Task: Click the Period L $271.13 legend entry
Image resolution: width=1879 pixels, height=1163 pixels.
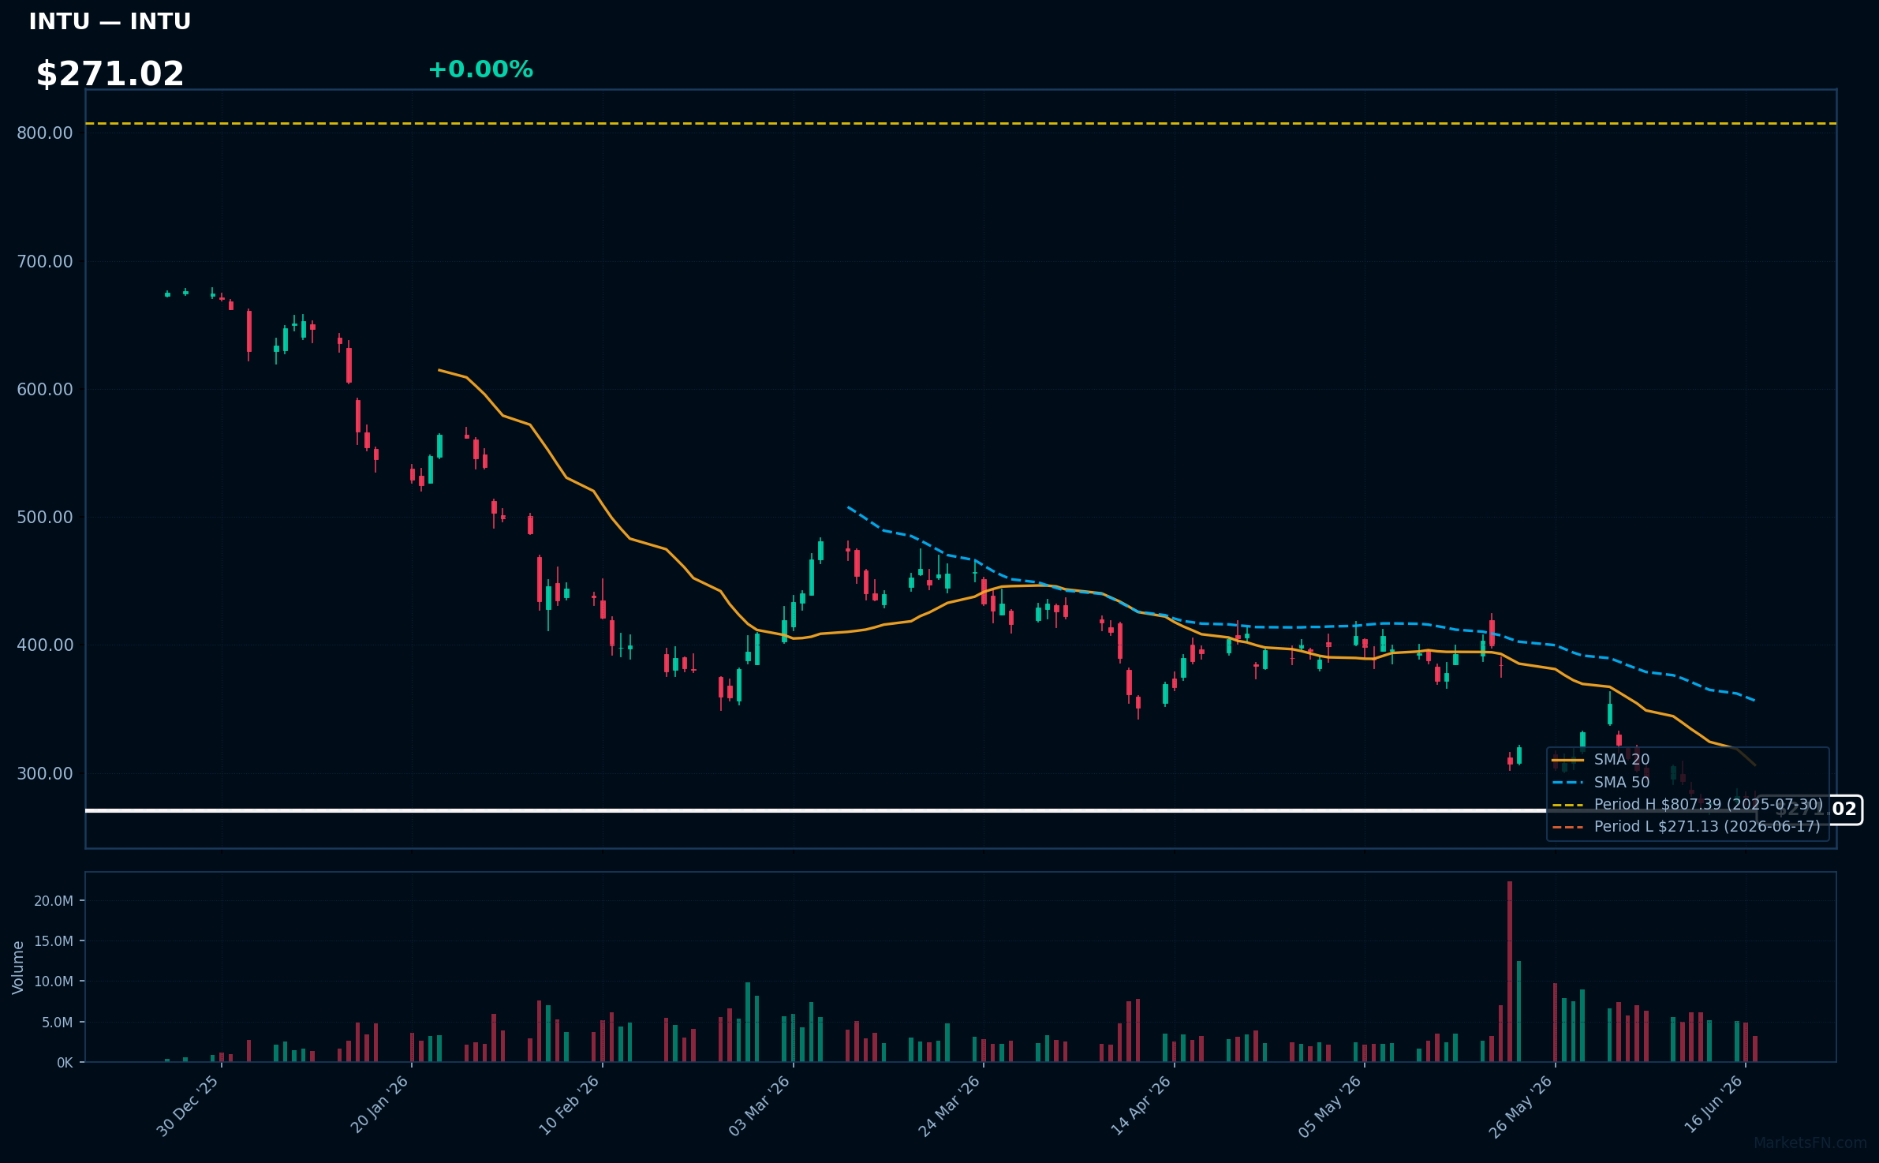Action: [x=1686, y=827]
